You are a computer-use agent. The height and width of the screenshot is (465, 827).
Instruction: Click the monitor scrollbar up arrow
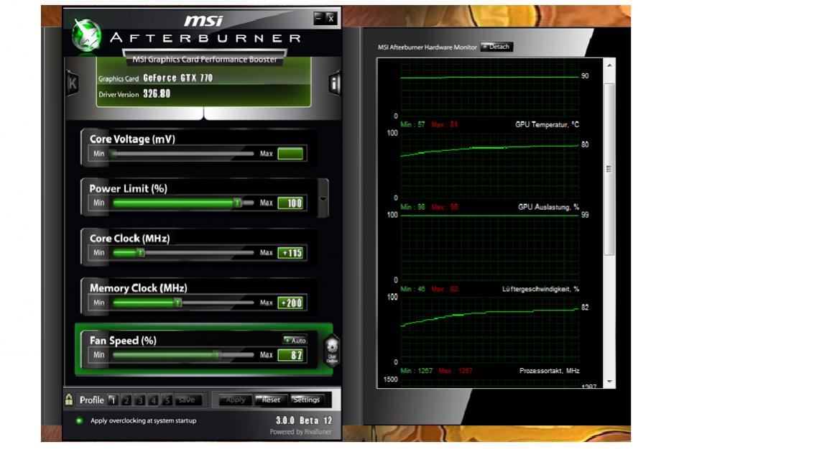pos(609,65)
